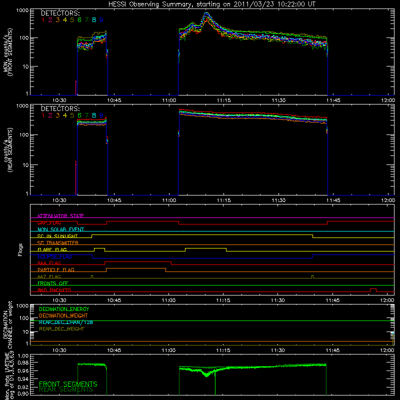Screen dimensions: 400x400
Task: Pick detector 4 in rear segments legend
Action: coord(65,115)
